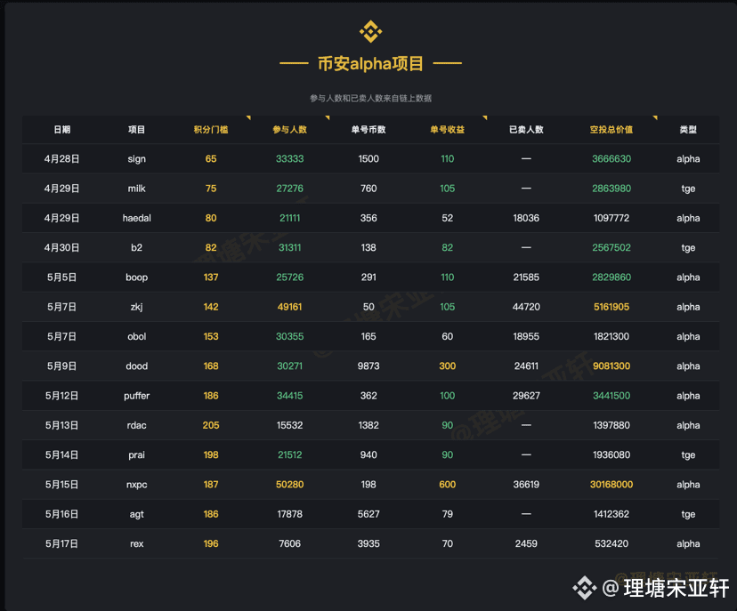
Task: Click the Binance logo above the title
Action: [370, 31]
